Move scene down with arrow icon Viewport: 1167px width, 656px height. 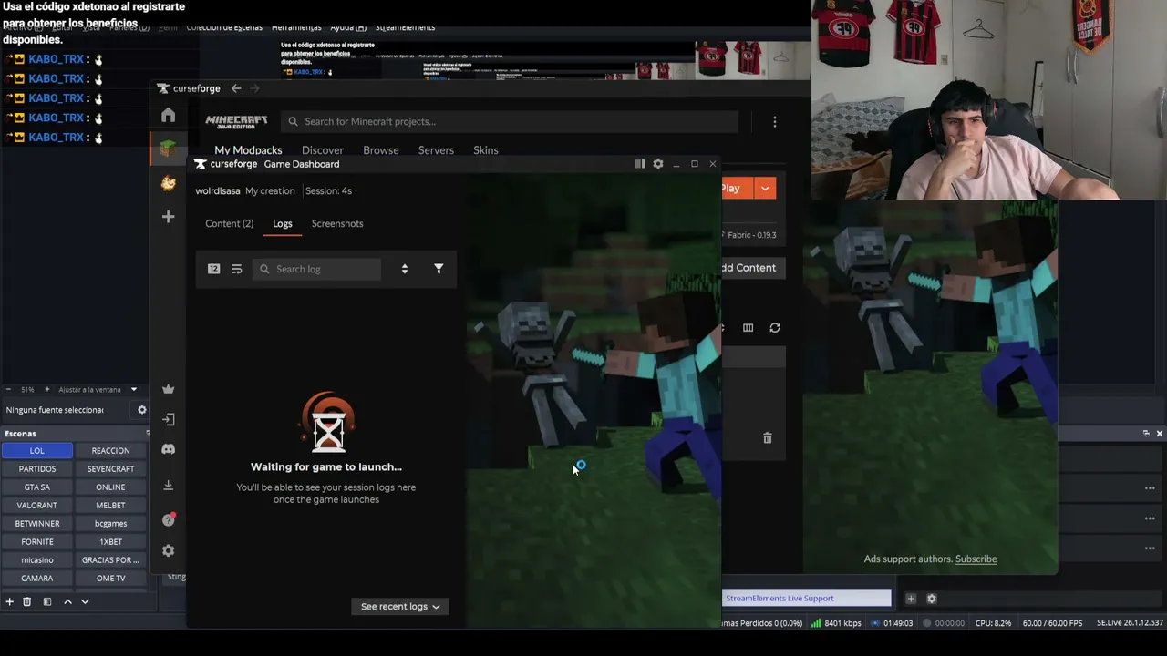point(85,601)
